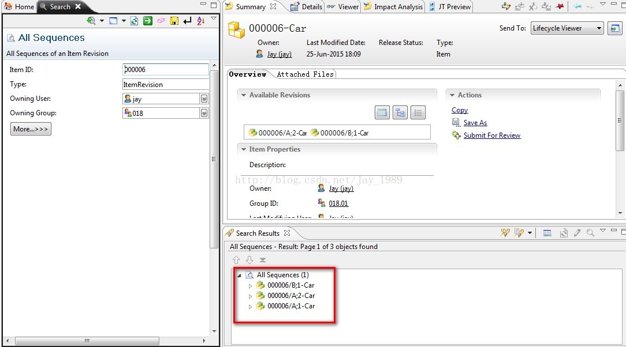Open dropdown arrow next to blue window icon
This screenshot has width=626, height=347.
coord(124,21)
